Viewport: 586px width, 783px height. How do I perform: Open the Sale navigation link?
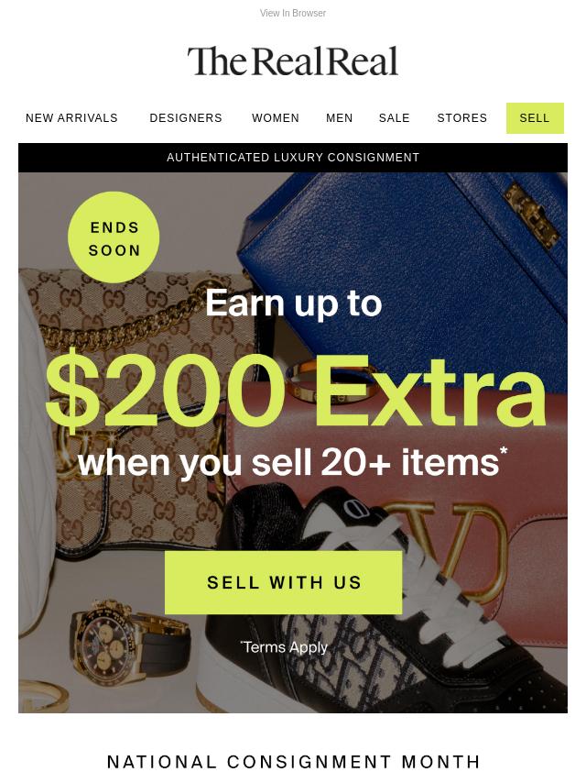point(394,118)
